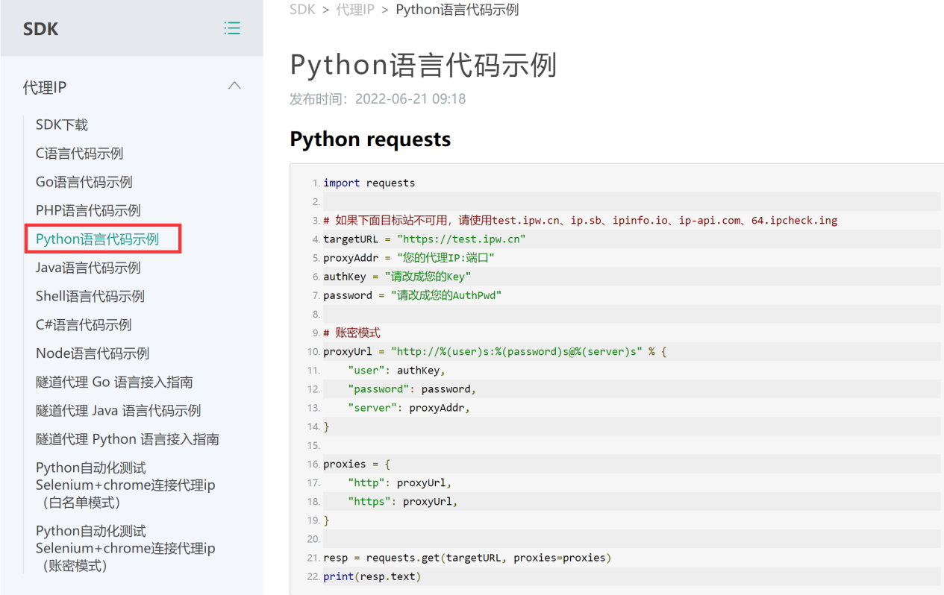Viewport: 944px width, 595px height.
Task: Click the "http": proxyUrl code line
Action: (x=399, y=482)
